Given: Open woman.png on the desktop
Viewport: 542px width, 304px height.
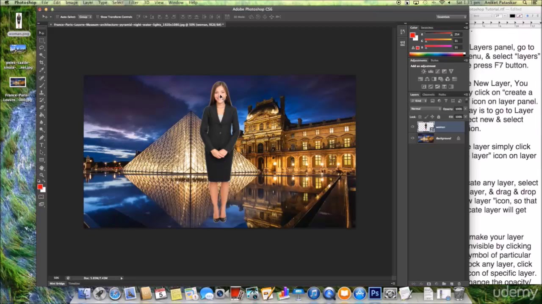Looking at the screenshot, I should (19, 23).
